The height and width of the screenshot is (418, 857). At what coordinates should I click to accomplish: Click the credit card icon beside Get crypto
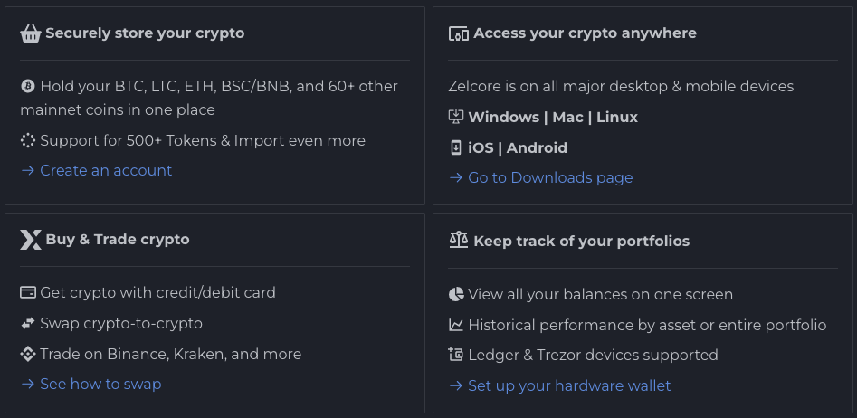pyautogui.click(x=28, y=292)
